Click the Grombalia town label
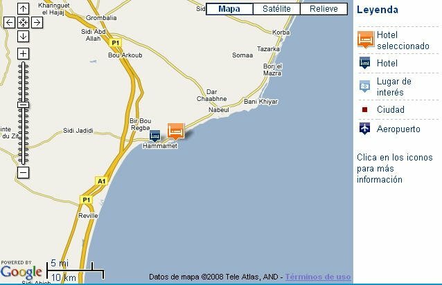This screenshot has height=285, width=442. [101, 18]
